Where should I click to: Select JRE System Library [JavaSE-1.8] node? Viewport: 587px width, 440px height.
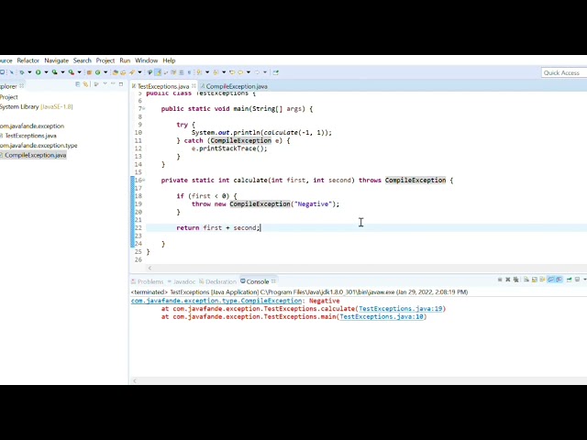coord(37,106)
